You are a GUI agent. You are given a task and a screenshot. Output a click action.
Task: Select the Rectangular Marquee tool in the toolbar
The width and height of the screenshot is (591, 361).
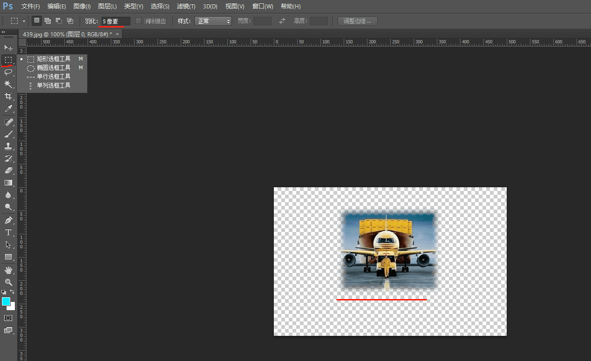[x=8, y=60]
